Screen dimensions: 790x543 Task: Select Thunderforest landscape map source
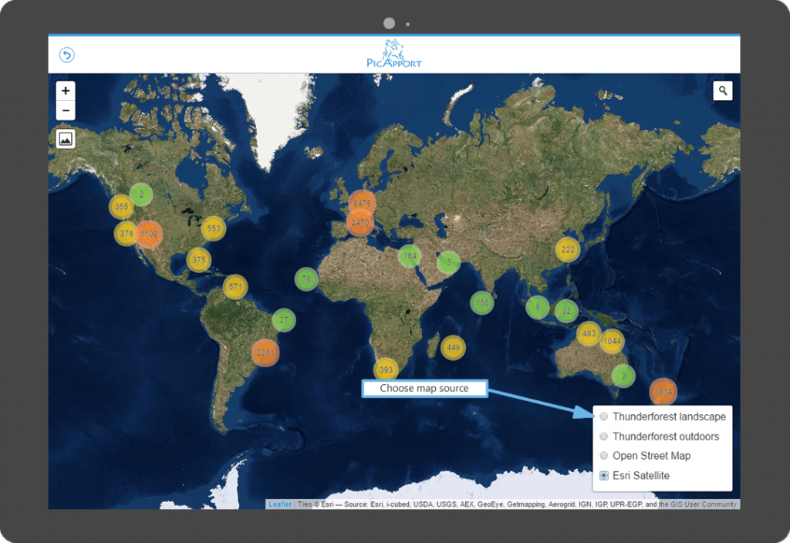point(604,417)
